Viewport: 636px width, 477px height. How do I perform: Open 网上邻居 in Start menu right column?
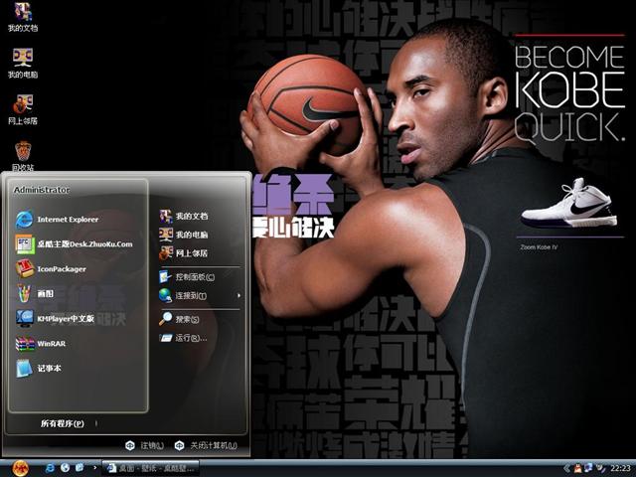pos(184,253)
